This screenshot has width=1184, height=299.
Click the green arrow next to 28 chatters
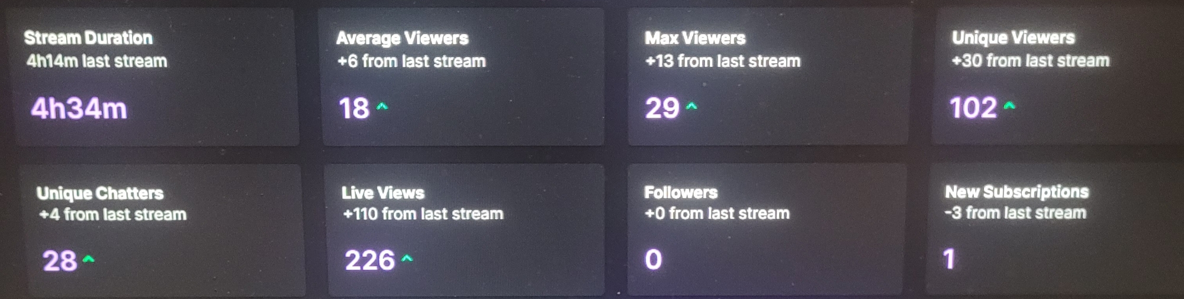(88, 259)
